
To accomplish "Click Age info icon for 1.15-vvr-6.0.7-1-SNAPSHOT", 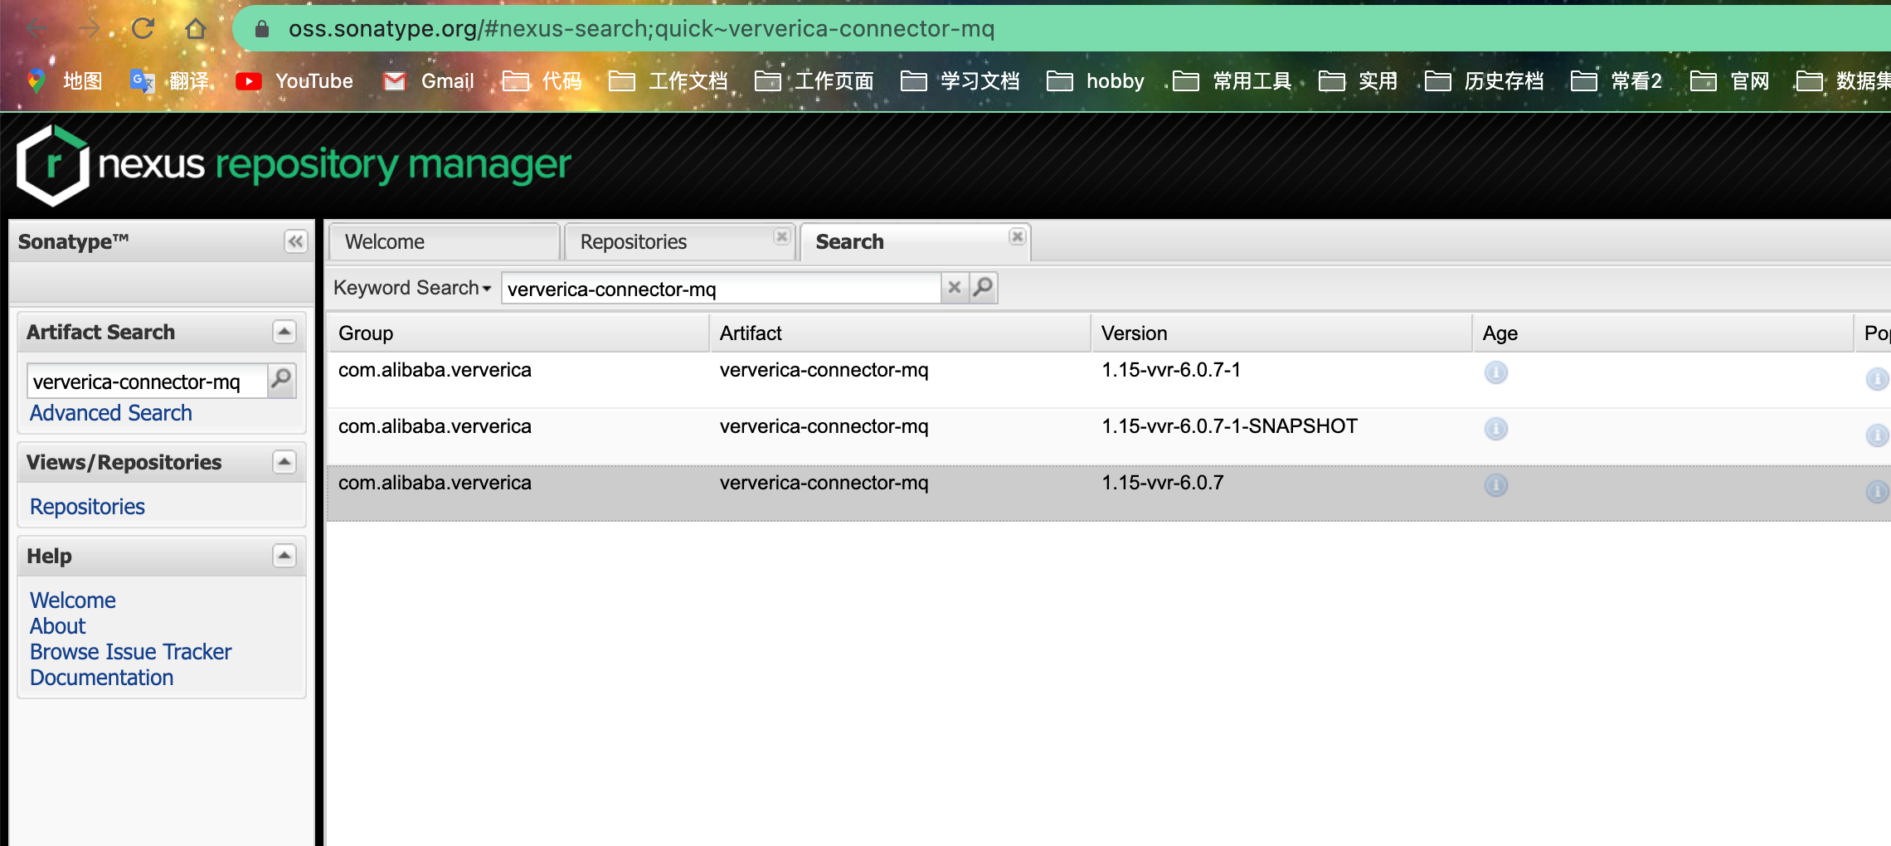I will [1495, 429].
